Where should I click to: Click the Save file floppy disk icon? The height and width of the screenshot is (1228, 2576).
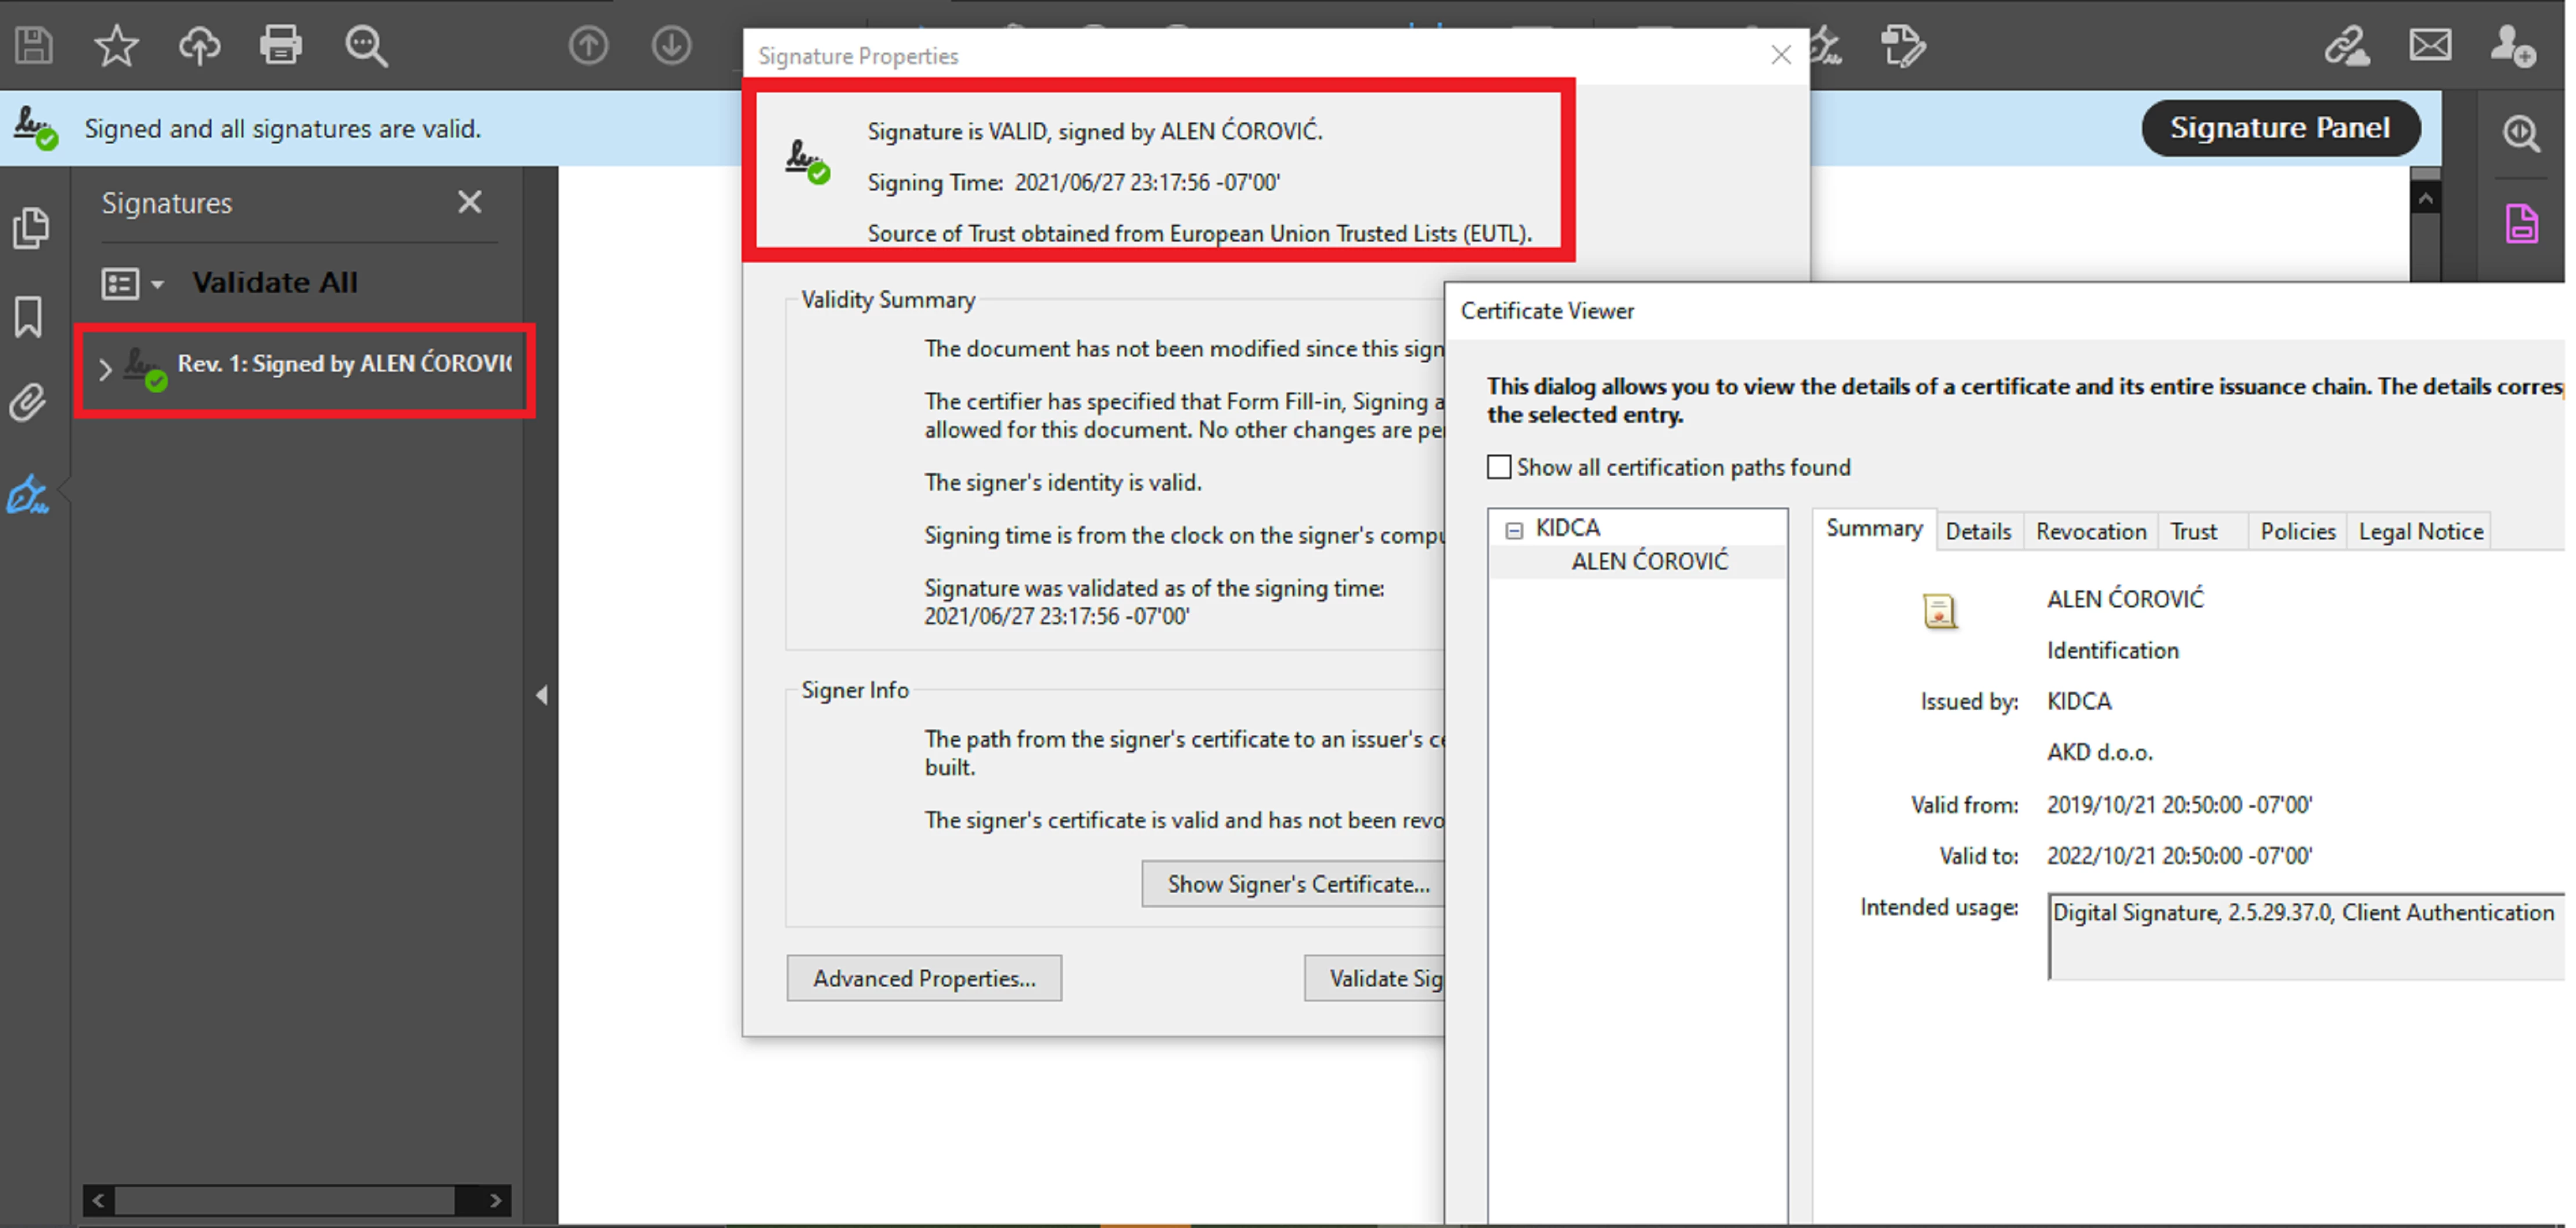tap(33, 45)
